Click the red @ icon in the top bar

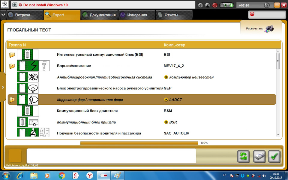coord(215,5)
